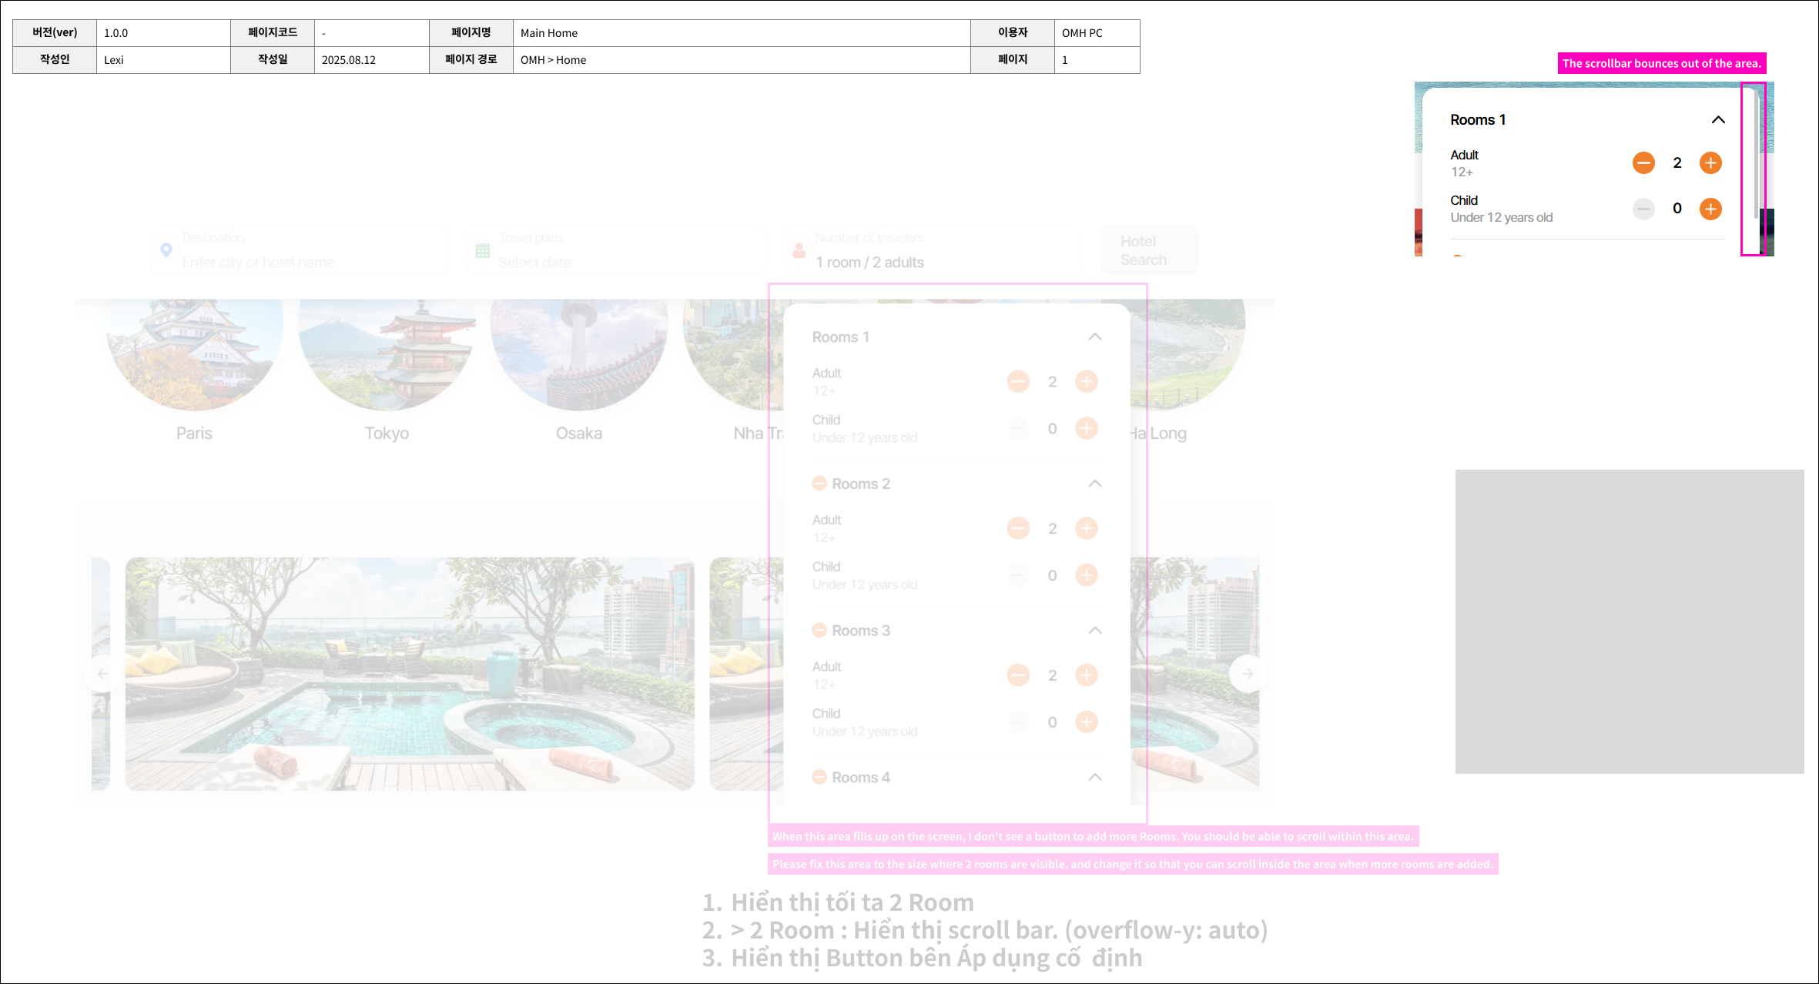Click plus icon for Adult in top-right popup

pos(1710,162)
